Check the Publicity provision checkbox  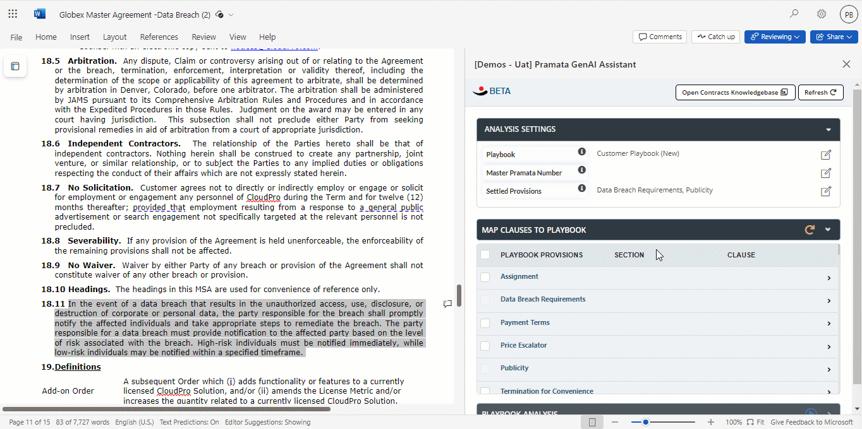pyautogui.click(x=485, y=368)
